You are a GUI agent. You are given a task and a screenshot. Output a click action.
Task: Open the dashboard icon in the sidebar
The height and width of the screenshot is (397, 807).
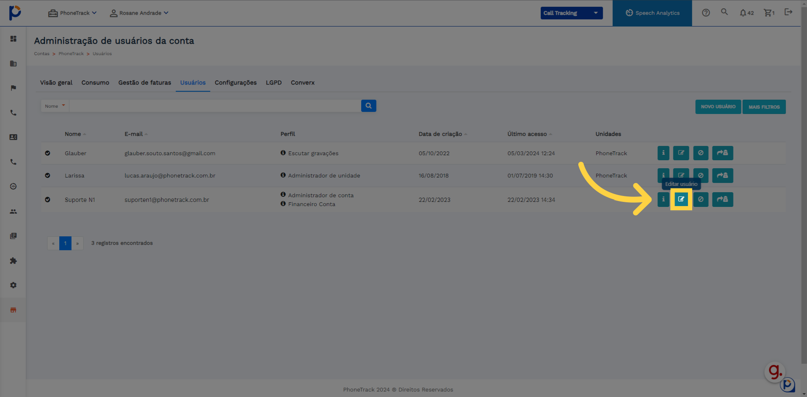(13, 39)
